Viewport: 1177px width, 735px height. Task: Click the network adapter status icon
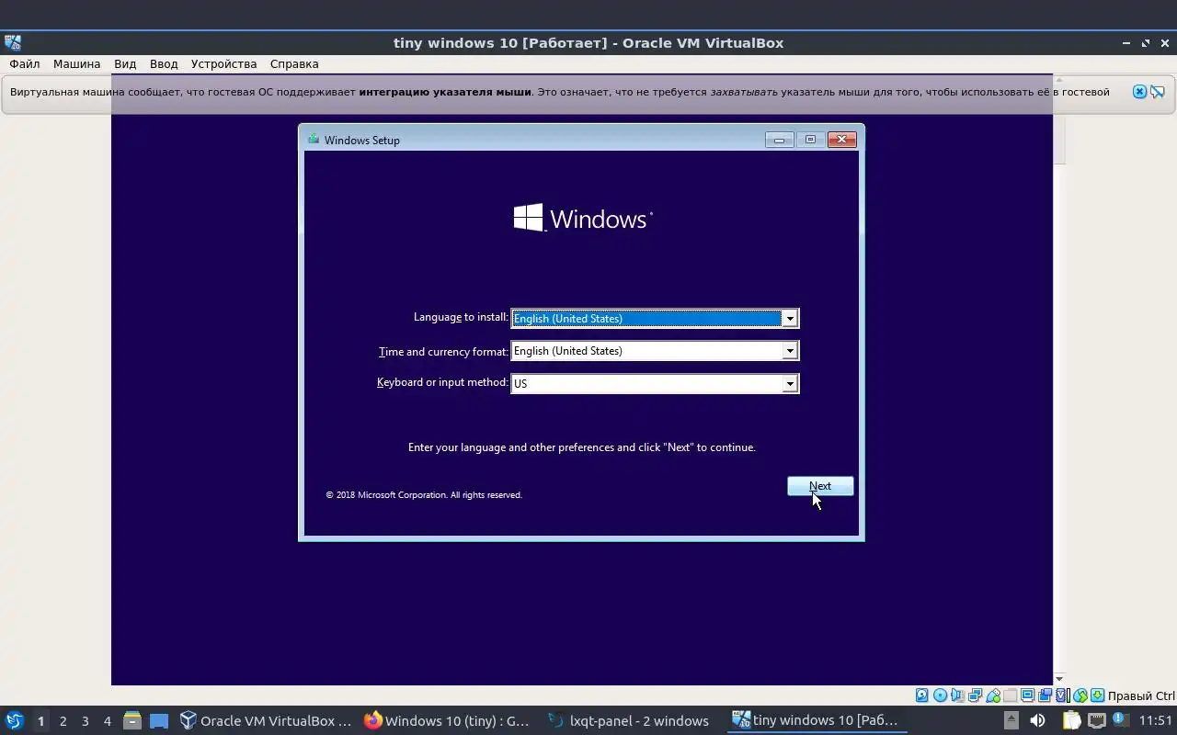[975, 695]
